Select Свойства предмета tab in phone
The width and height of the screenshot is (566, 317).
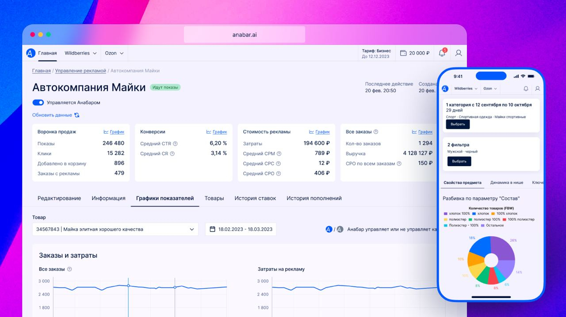point(463,183)
